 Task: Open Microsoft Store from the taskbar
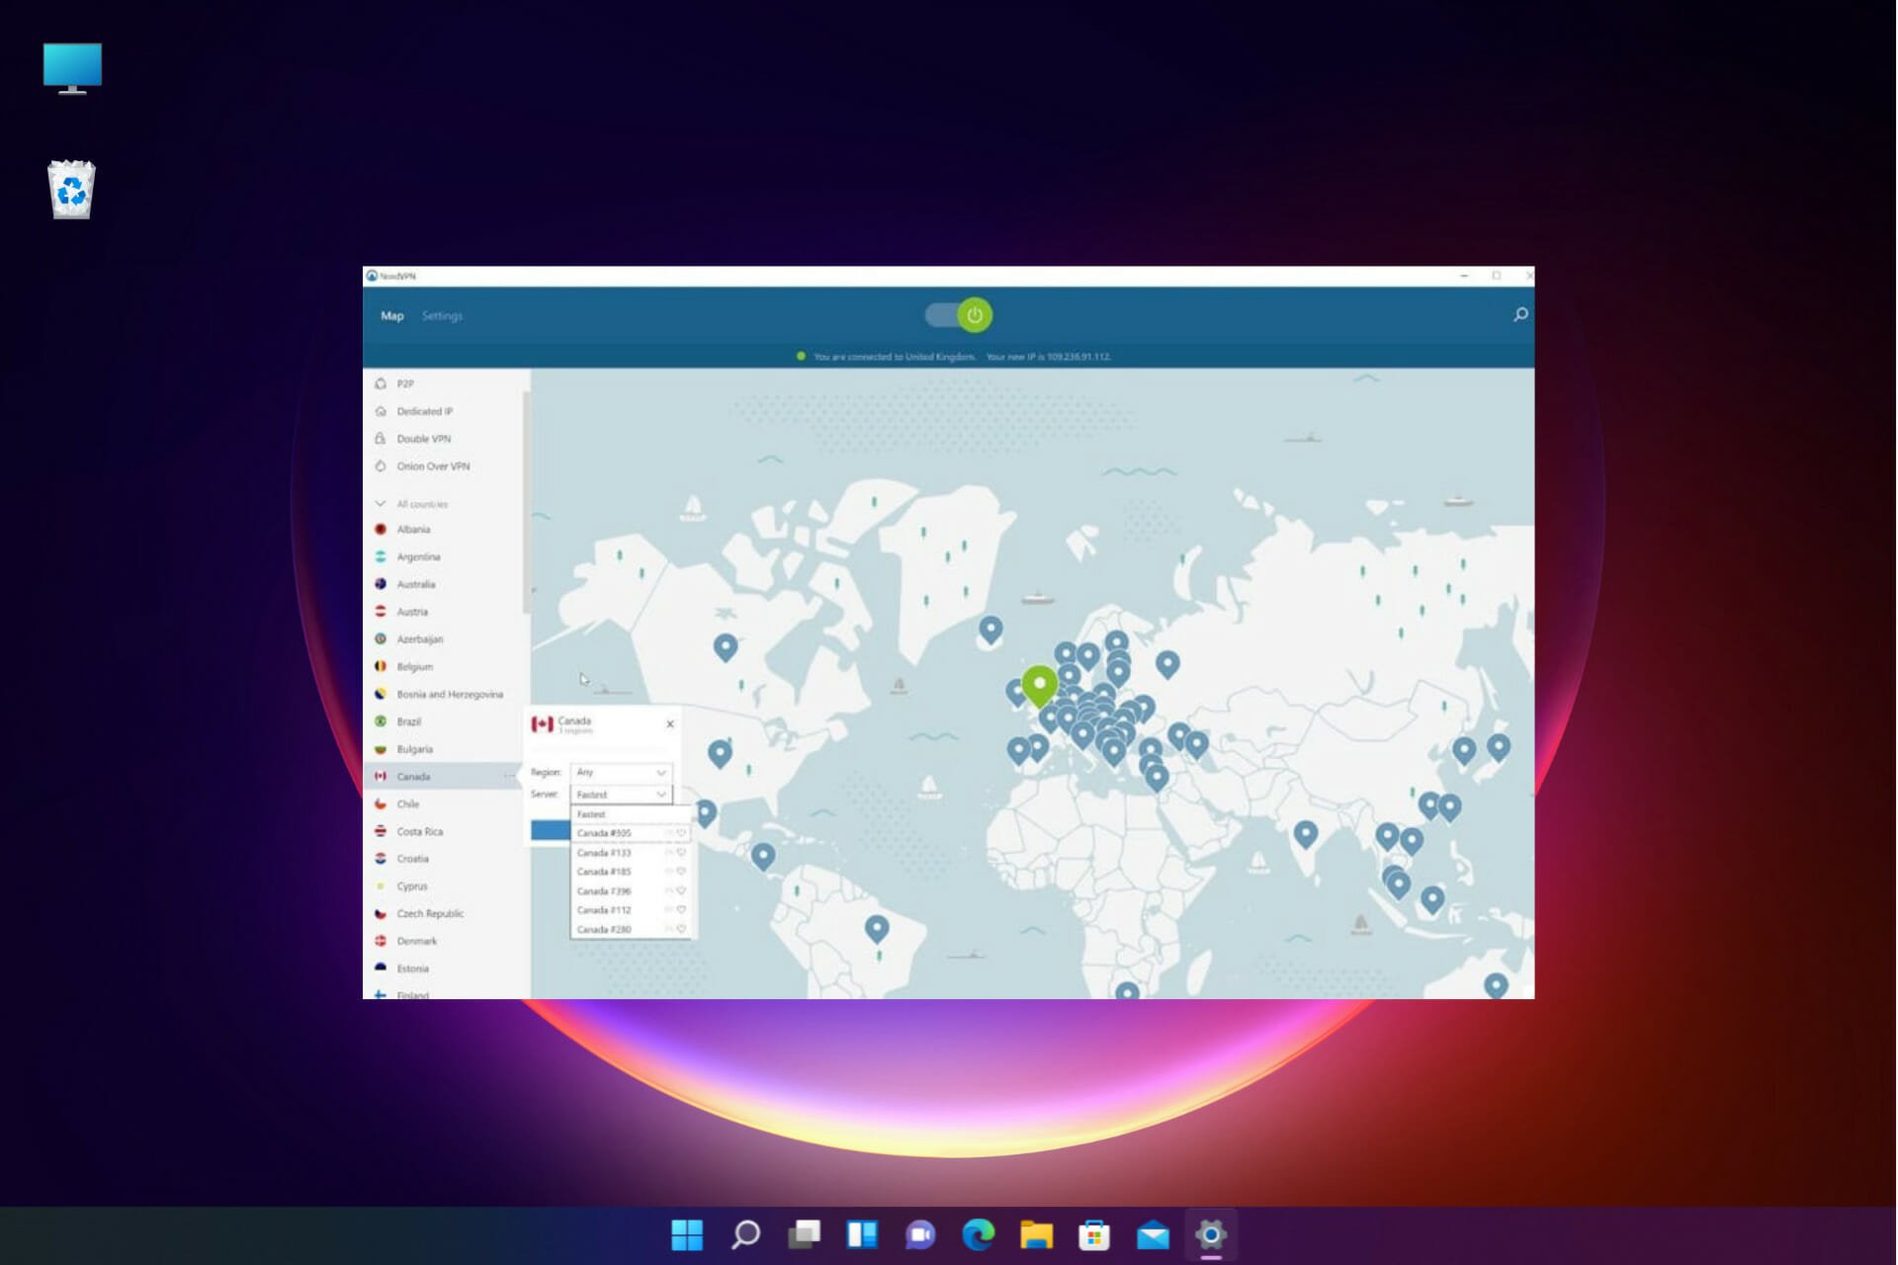click(1094, 1234)
